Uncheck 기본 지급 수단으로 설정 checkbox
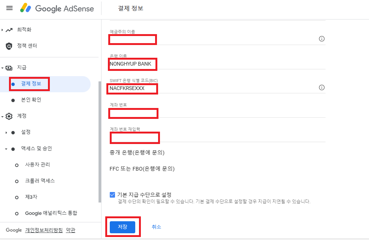Screen dimensions: 369x240 [112, 194]
